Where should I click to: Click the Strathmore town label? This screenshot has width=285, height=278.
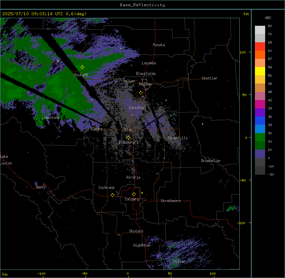pos(171,201)
